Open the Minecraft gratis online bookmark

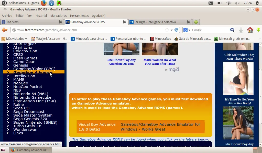tap(232, 39)
